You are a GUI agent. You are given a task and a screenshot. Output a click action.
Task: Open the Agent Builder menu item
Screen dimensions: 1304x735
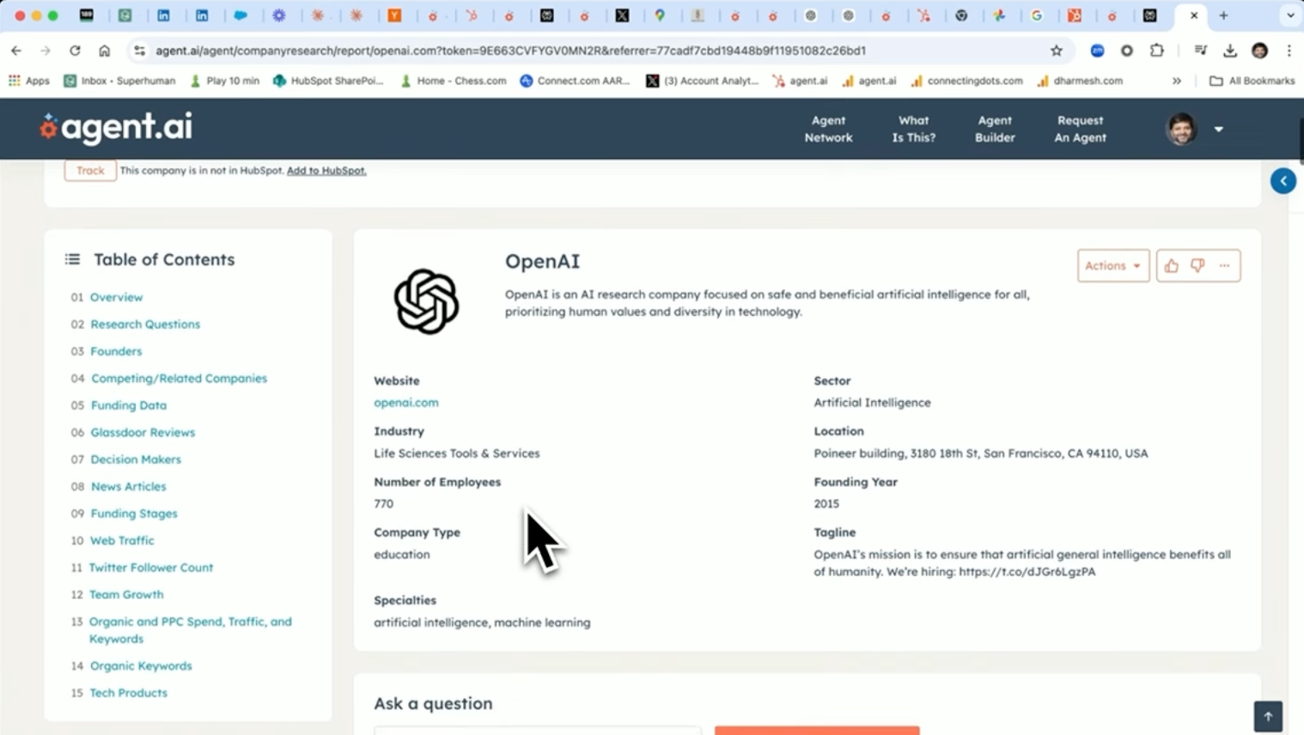point(995,129)
